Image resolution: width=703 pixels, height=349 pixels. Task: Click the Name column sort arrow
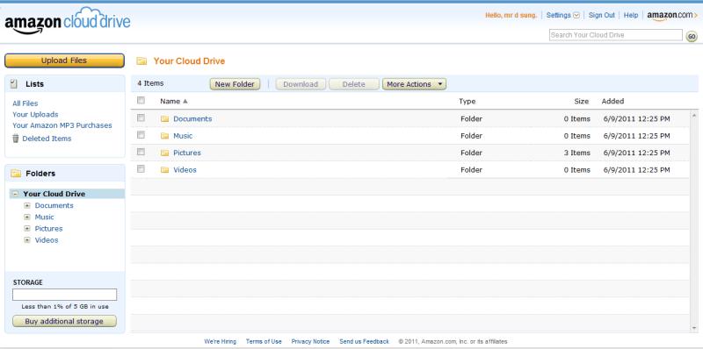pos(185,102)
